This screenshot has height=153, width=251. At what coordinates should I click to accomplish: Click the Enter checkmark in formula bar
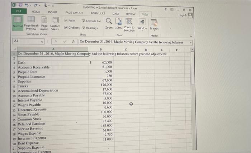65,42
